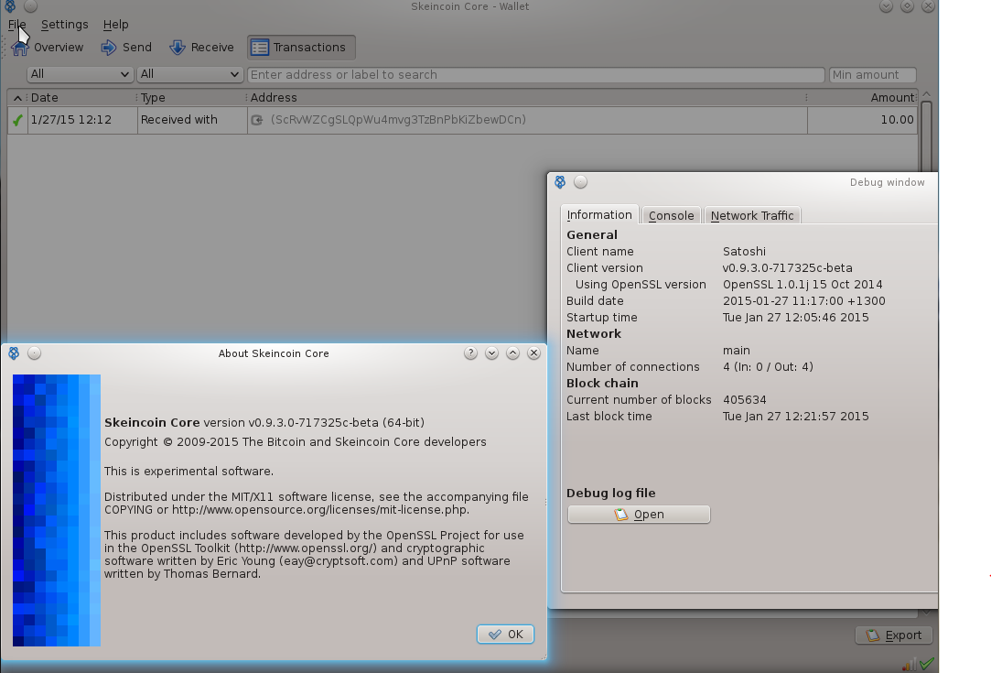Select the Transactions toolbar button
This screenshot has width=991, height=673.
pos(301,48)
